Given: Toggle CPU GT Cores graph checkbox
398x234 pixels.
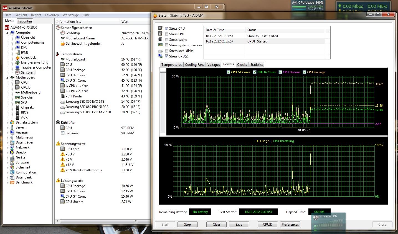Looking at the screenshot, I should point(228,72).
